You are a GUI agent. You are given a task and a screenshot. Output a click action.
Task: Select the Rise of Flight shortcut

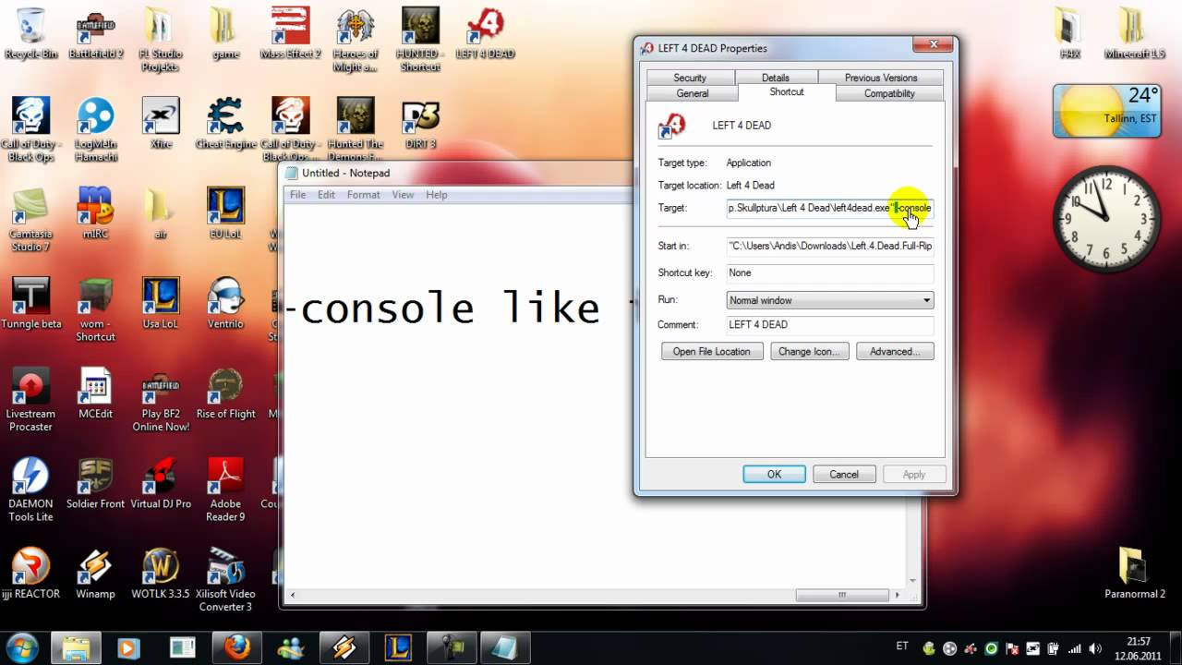(225, 394)
